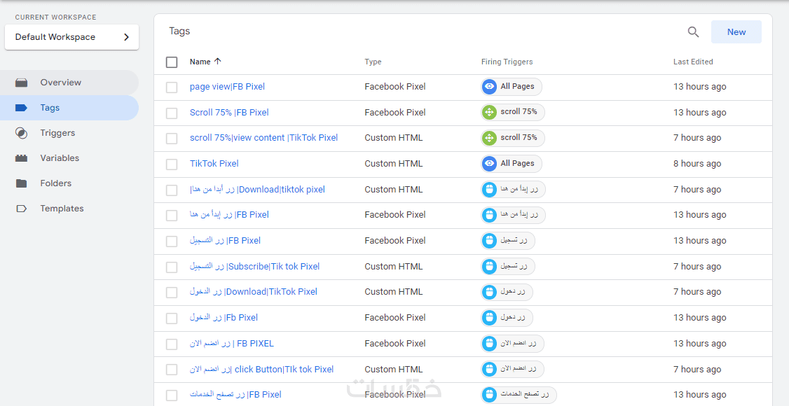789x406 pixels.
Task: Select the checkbox for page view|FB Pixel
Action: pos(172,87)
